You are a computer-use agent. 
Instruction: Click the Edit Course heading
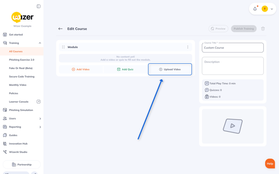(77, 29)
